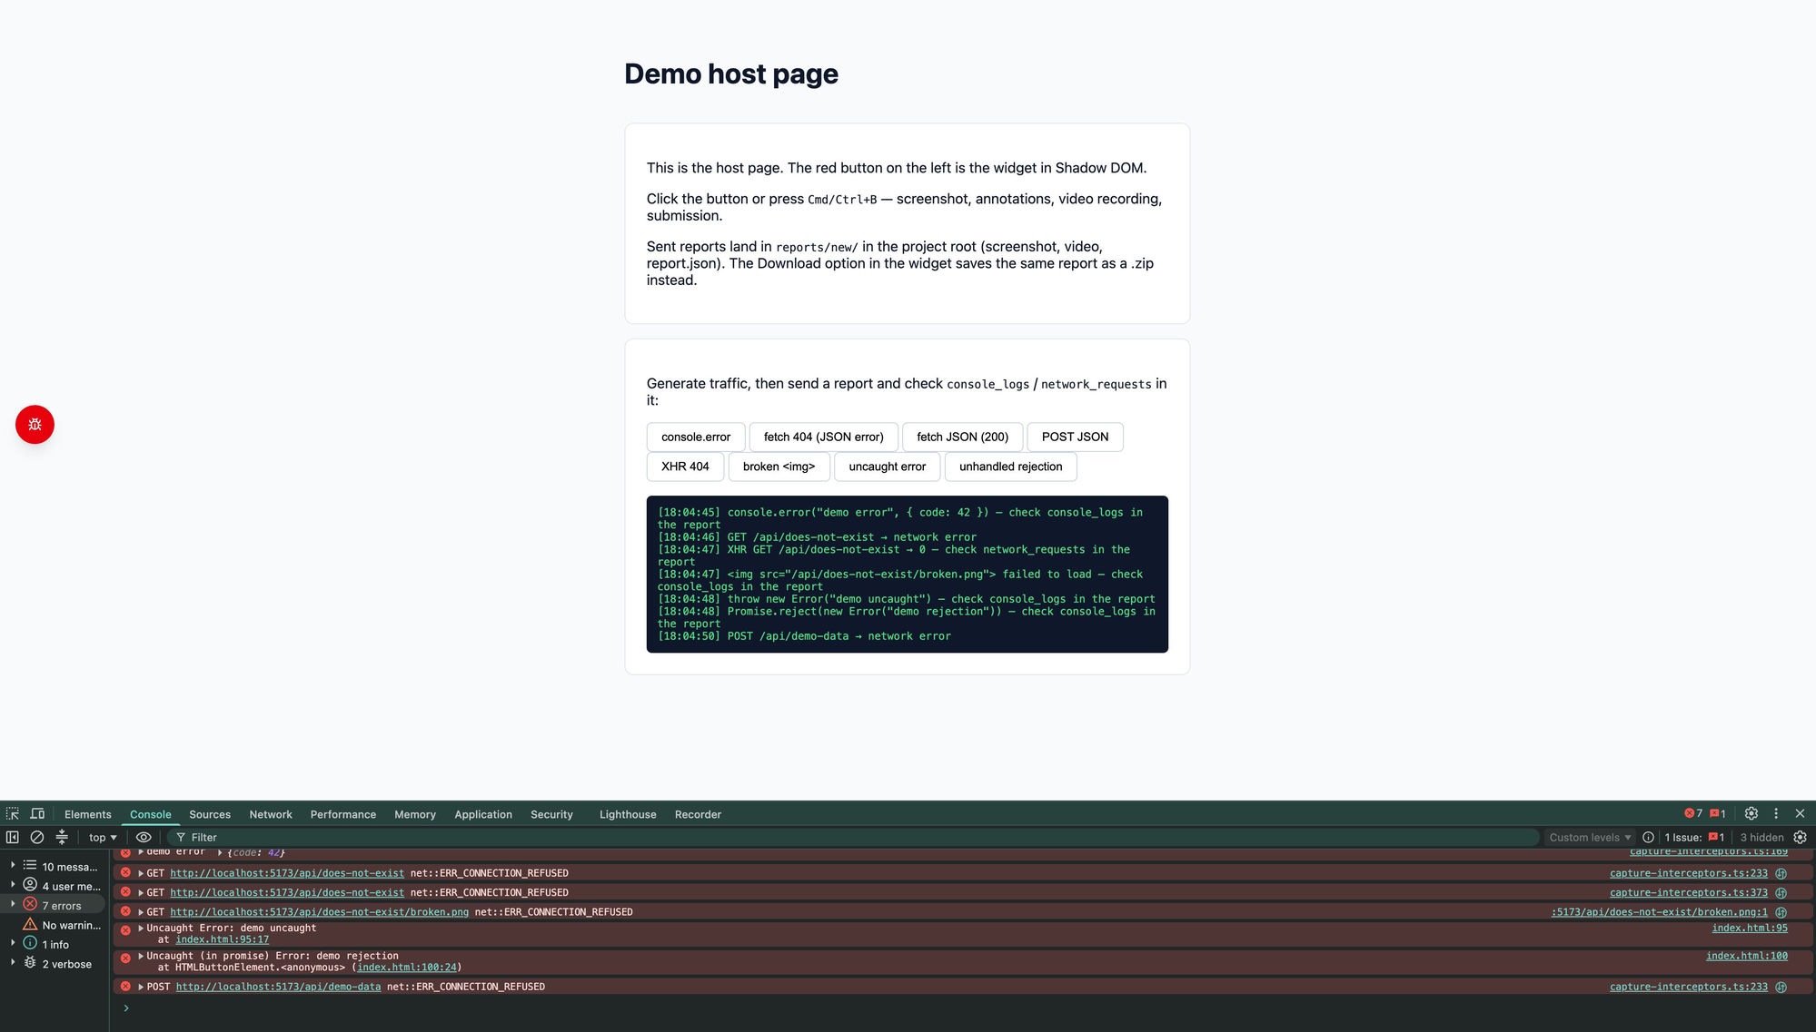Expand the POST demo-data error entry
The height and width of the screenshot is (1032, 1816).
(141, 987)
